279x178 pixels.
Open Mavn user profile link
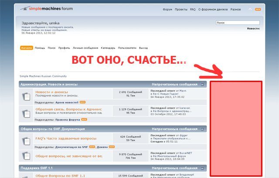tap(183, 91)
